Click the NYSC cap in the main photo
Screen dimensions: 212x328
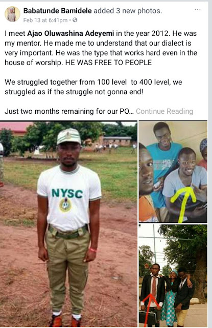coord(68,136)
